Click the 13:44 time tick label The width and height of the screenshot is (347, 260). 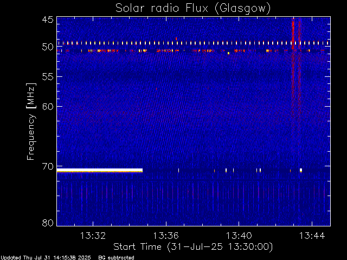point(312,236)
